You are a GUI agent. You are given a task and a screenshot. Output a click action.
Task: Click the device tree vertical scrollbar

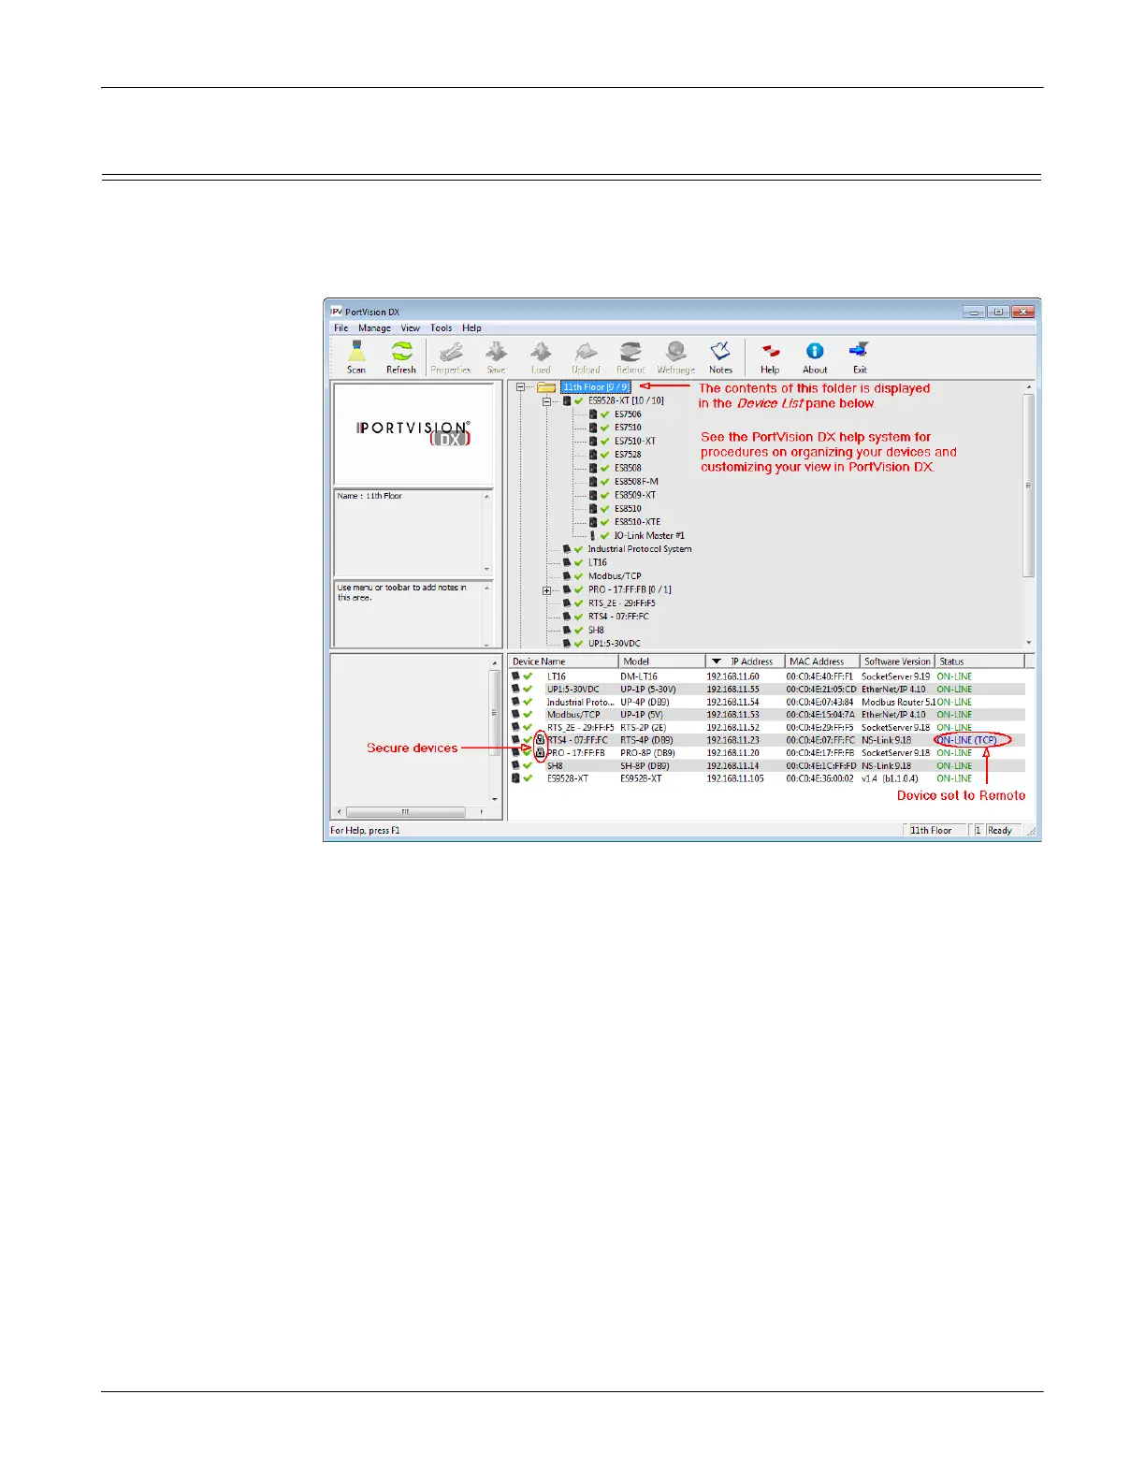click(x=1029, y=515)
